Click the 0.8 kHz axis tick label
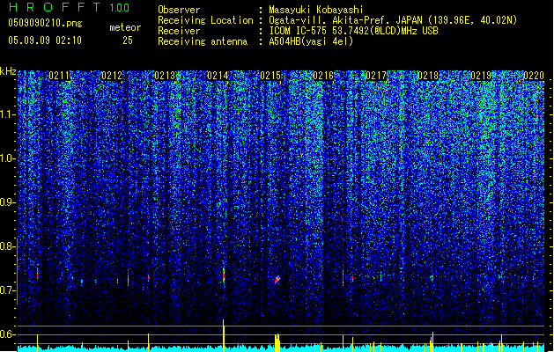This screenshot has width=554, height=352. pyautogui.click(x=6, y=246)
